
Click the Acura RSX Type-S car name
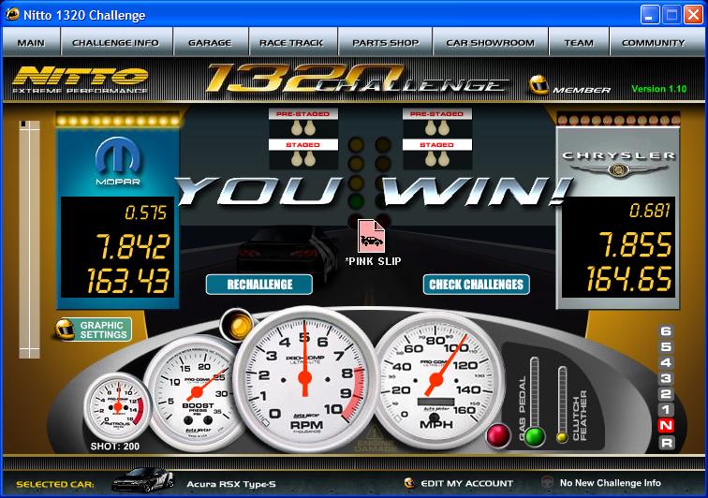pyautogui.click(x=231, y=485)
